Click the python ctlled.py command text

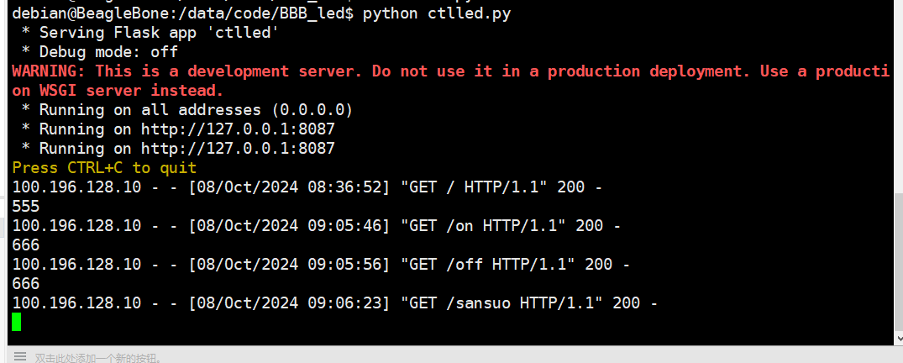pos(437,13)
